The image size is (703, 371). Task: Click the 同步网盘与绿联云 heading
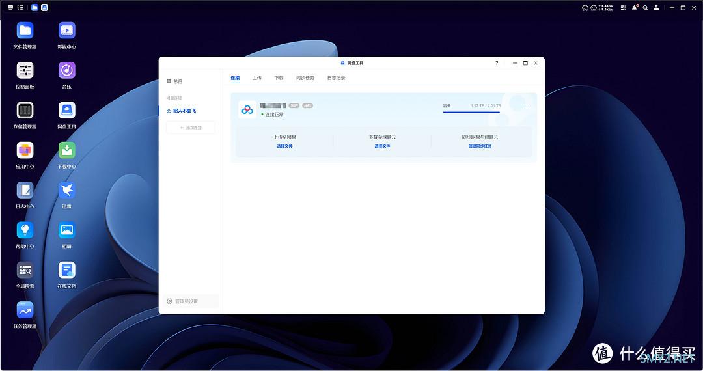pos(480,137)
